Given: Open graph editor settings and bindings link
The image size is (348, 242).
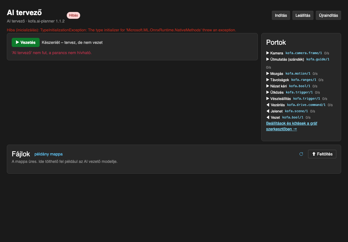Looking at the screenshot, I should pos(292,126).
